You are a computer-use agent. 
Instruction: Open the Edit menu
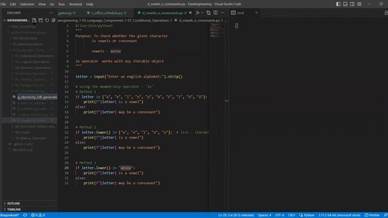point(13,4)
